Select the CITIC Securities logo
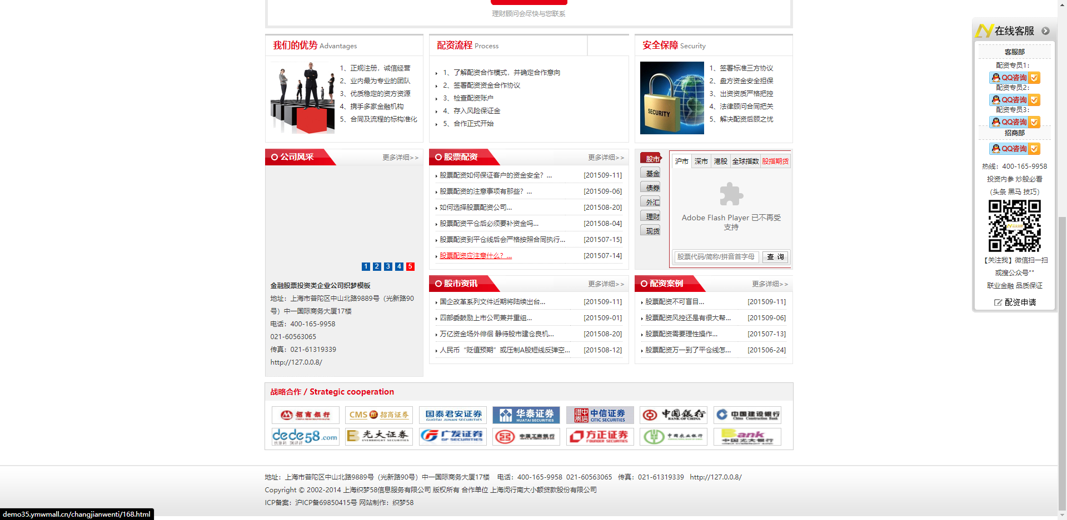Screen dimensions: 1067x520 (600, 415)
